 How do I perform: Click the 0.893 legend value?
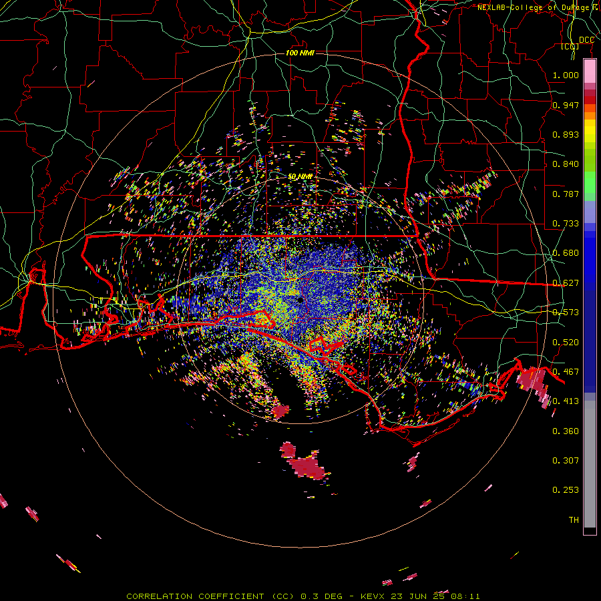pyautogui.click(x=566, y=134)
